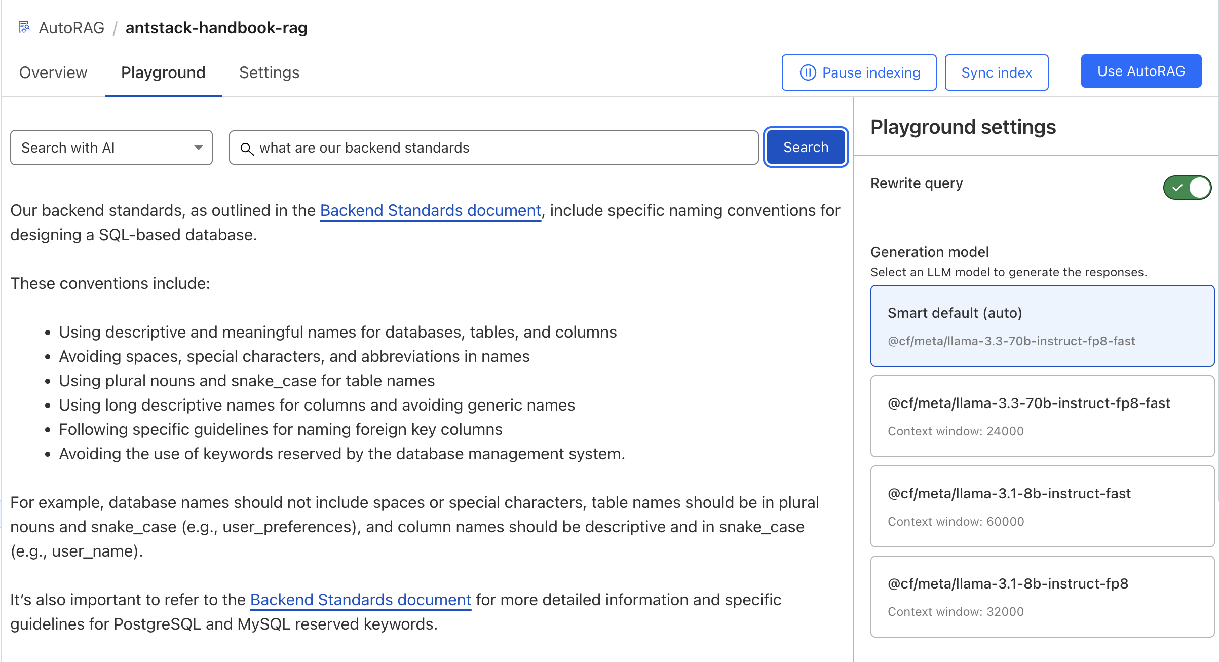Open the Search with AI dropdown
The image size is (1219, 662).
tap(111, 148)
